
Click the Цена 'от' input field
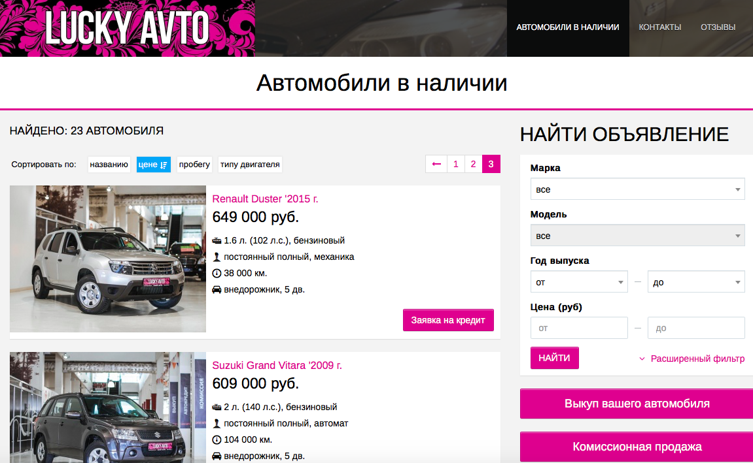click(x=579, y=328)
